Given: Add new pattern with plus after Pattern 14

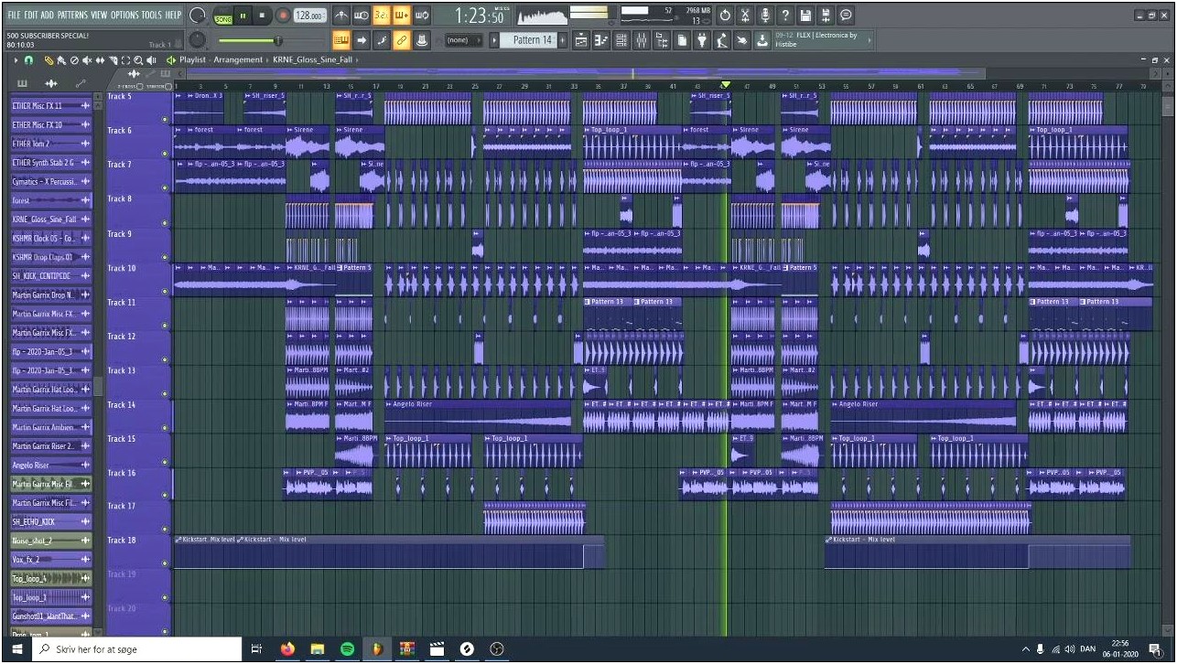Looking at the screenshot, I should tap(561, 40).
